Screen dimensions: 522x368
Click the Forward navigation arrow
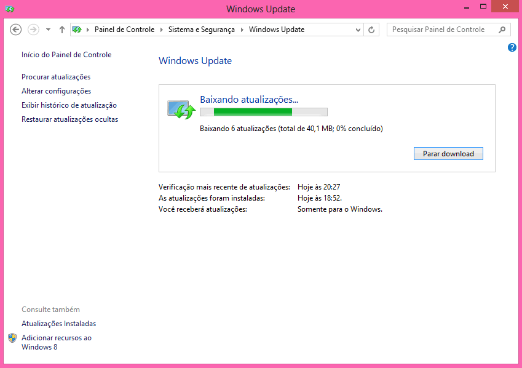(x=33, y=30)
